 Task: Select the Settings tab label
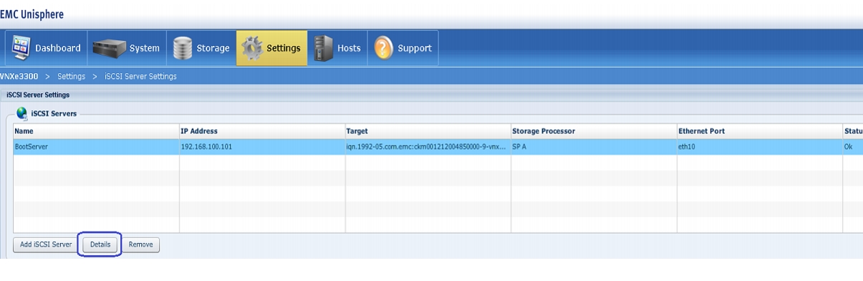pyautogui.click(x=283, y=49)
